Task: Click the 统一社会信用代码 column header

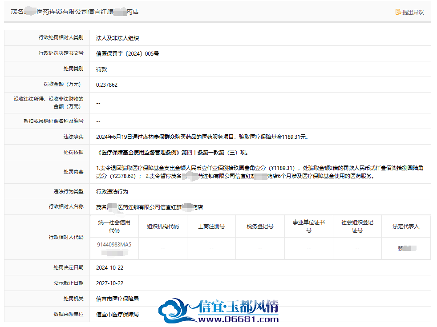Action: (114, 226)
